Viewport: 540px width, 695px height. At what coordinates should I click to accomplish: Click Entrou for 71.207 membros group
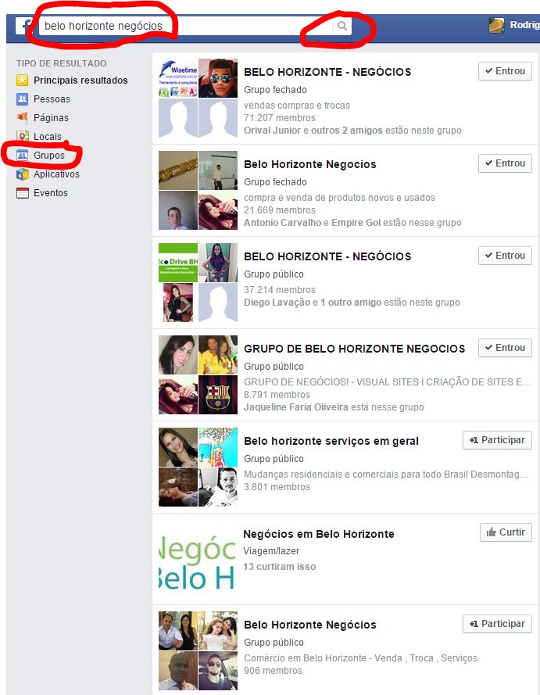[505, 71]
